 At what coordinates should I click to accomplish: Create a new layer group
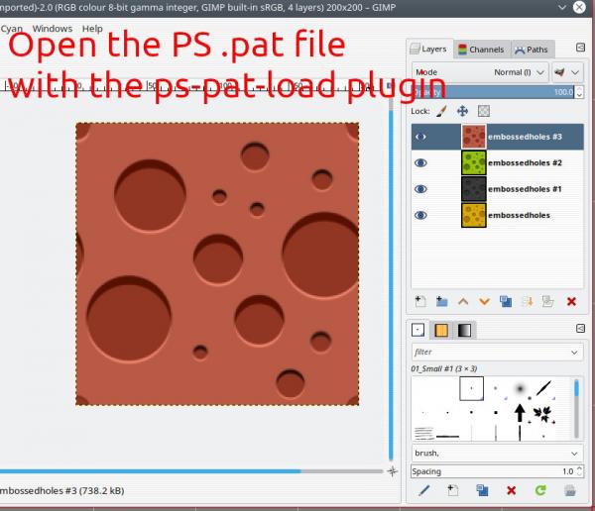click(x=441, y=301)
